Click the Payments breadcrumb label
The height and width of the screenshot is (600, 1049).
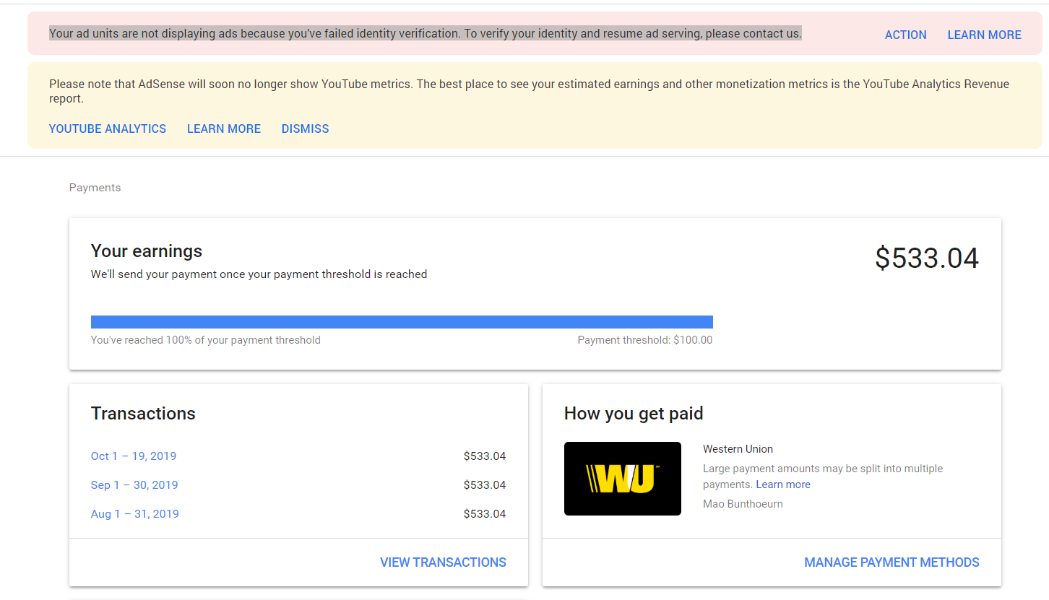click(95, 188)
